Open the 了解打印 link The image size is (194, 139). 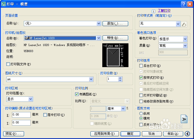164,11
